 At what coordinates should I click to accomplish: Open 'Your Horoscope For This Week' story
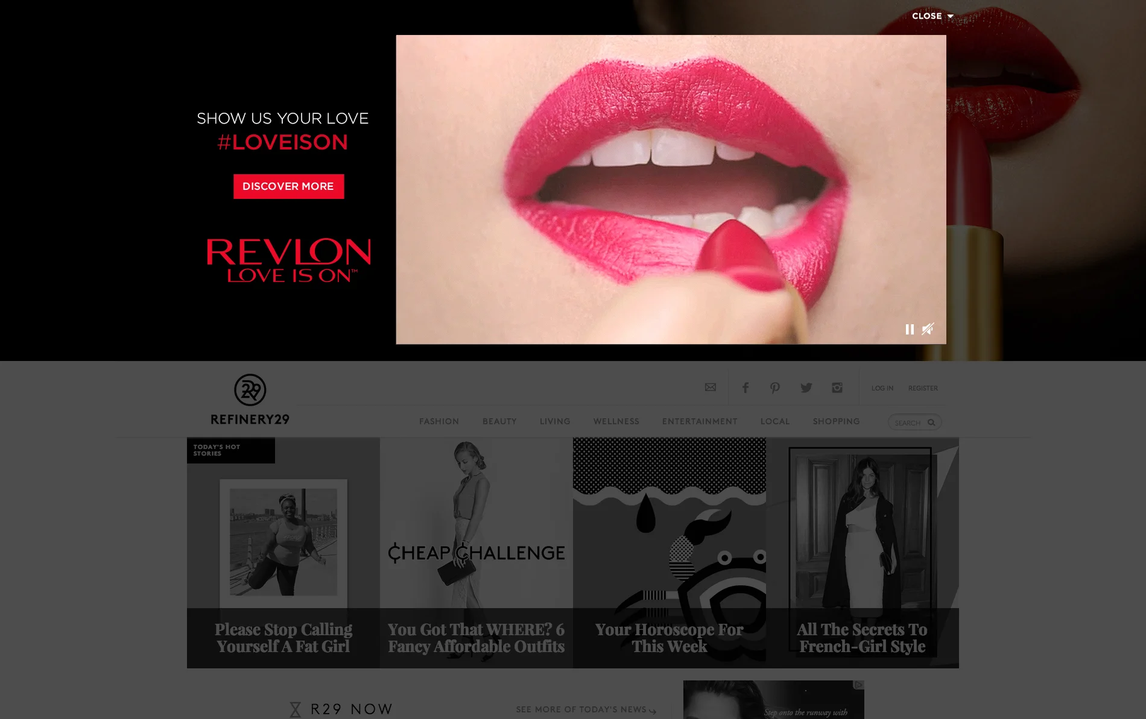(670, 553)
